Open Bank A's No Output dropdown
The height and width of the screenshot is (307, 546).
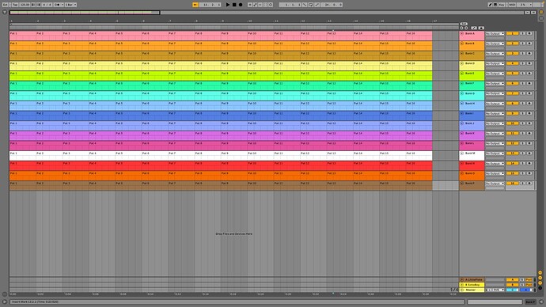tap(495, 34)
